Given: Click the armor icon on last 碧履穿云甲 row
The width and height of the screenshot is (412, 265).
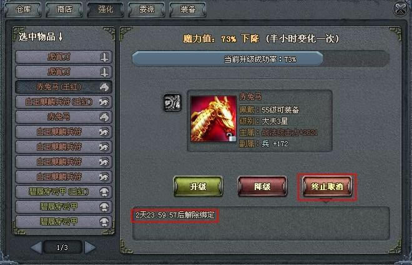Looking at the screenshot, I should click(x=104, y=222).
